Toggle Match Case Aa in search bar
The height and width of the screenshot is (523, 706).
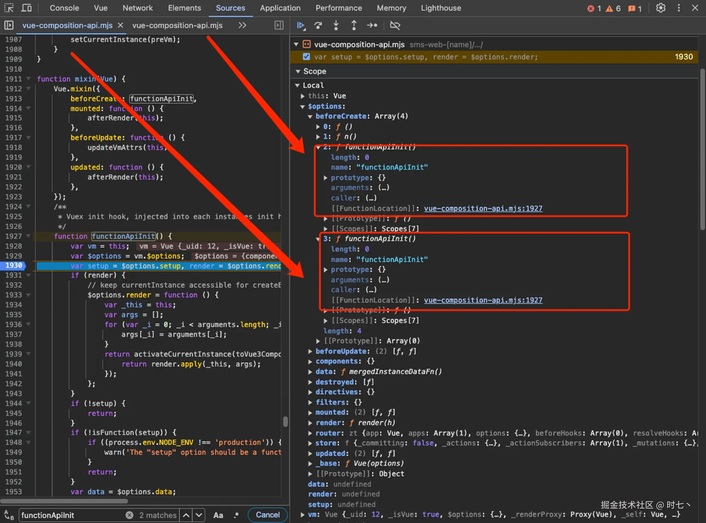[218, 515]
